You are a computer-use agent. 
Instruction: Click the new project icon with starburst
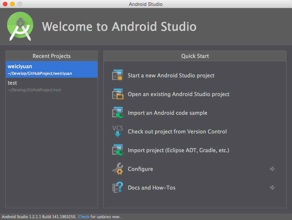tap(118, 75)
